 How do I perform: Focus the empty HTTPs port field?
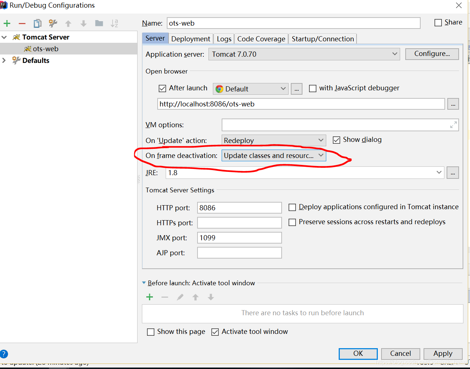pyautogui.click(x=240, y=223)
